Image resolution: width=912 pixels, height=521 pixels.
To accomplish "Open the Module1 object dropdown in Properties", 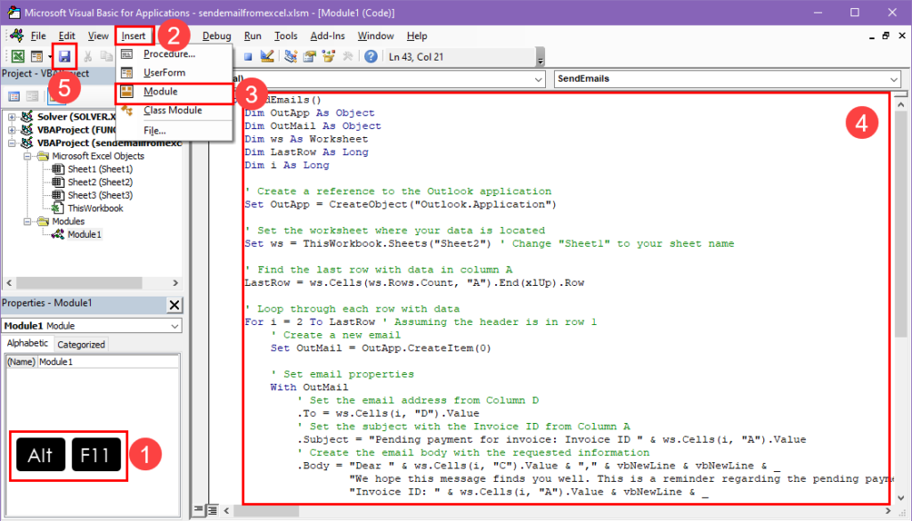I will click(x=174, y=326).
